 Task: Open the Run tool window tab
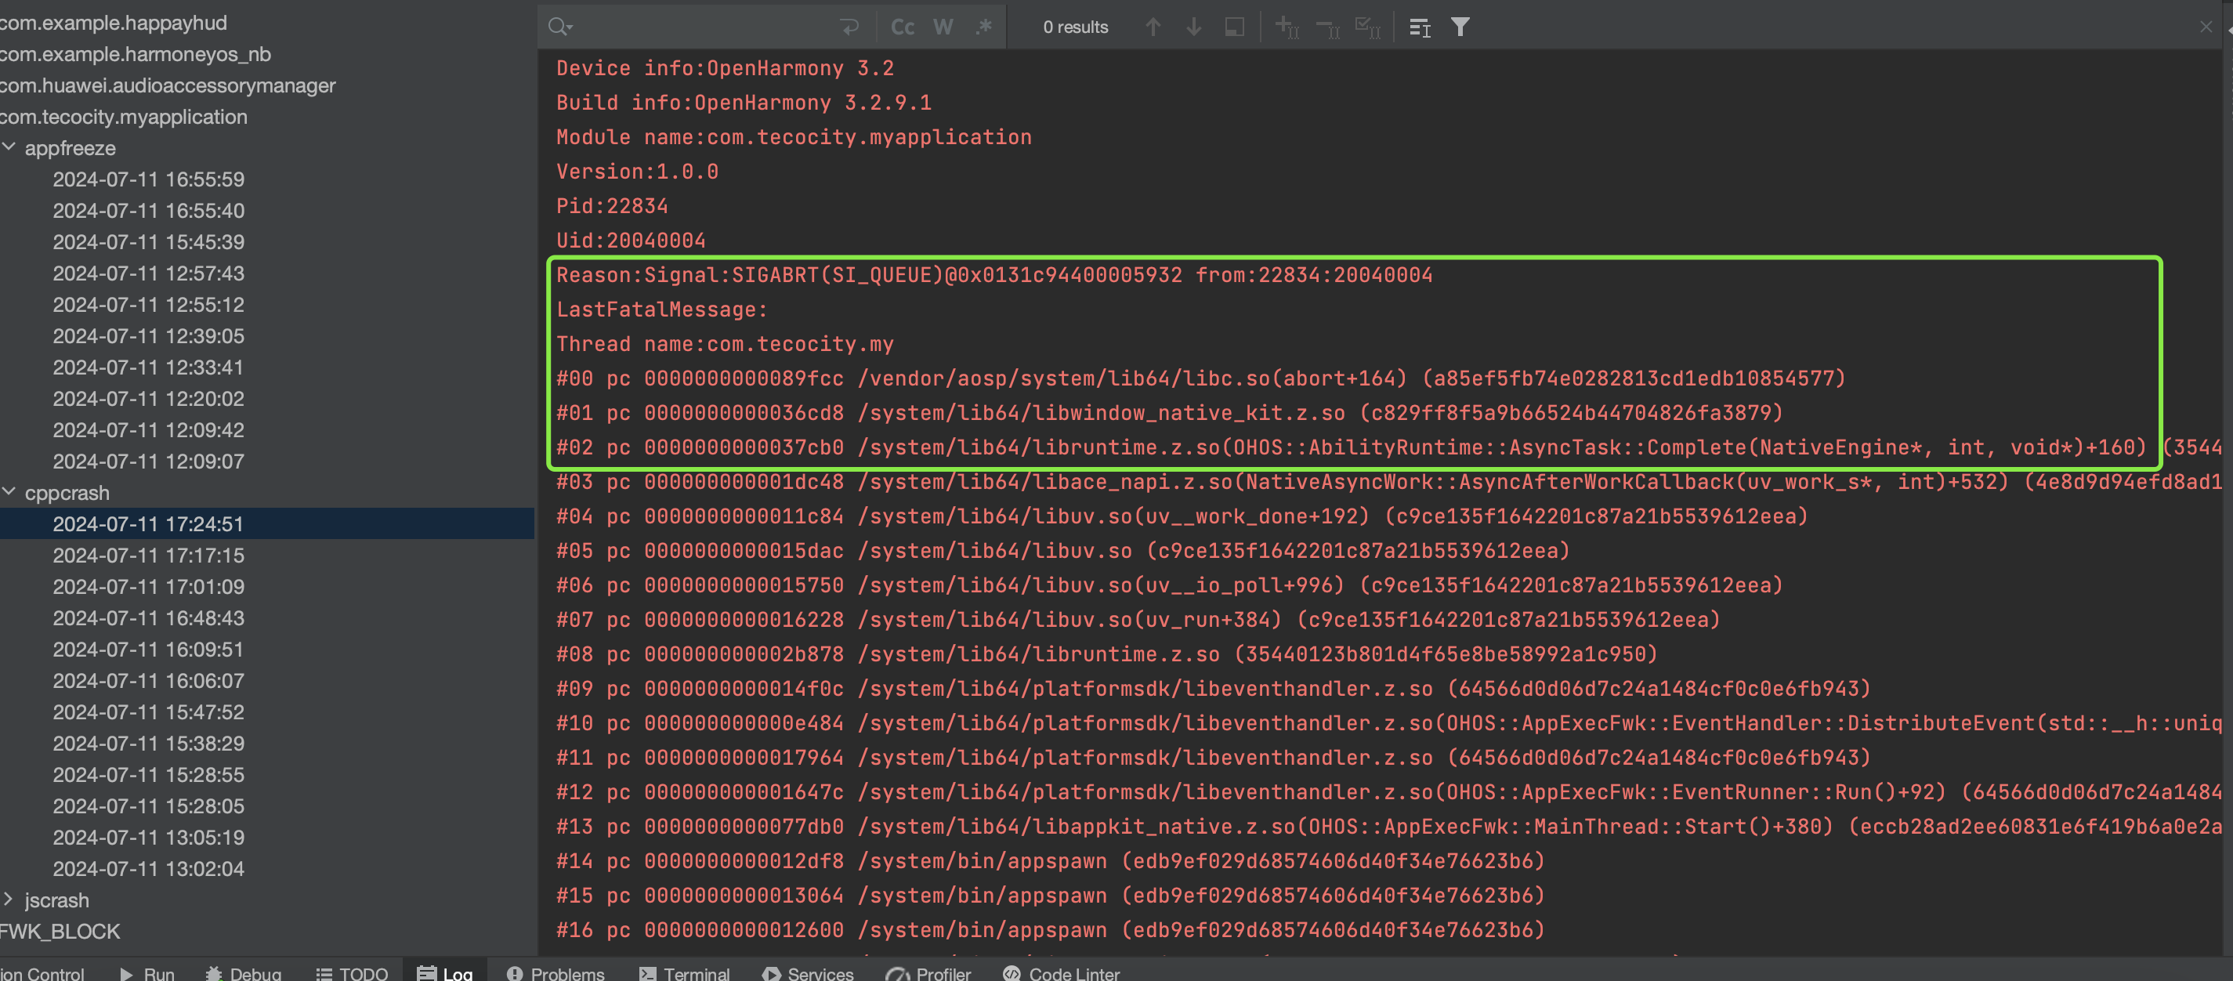pos(147,972)
